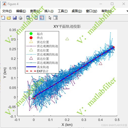Click the Link Plot toolbar icon

click(28, 18)
